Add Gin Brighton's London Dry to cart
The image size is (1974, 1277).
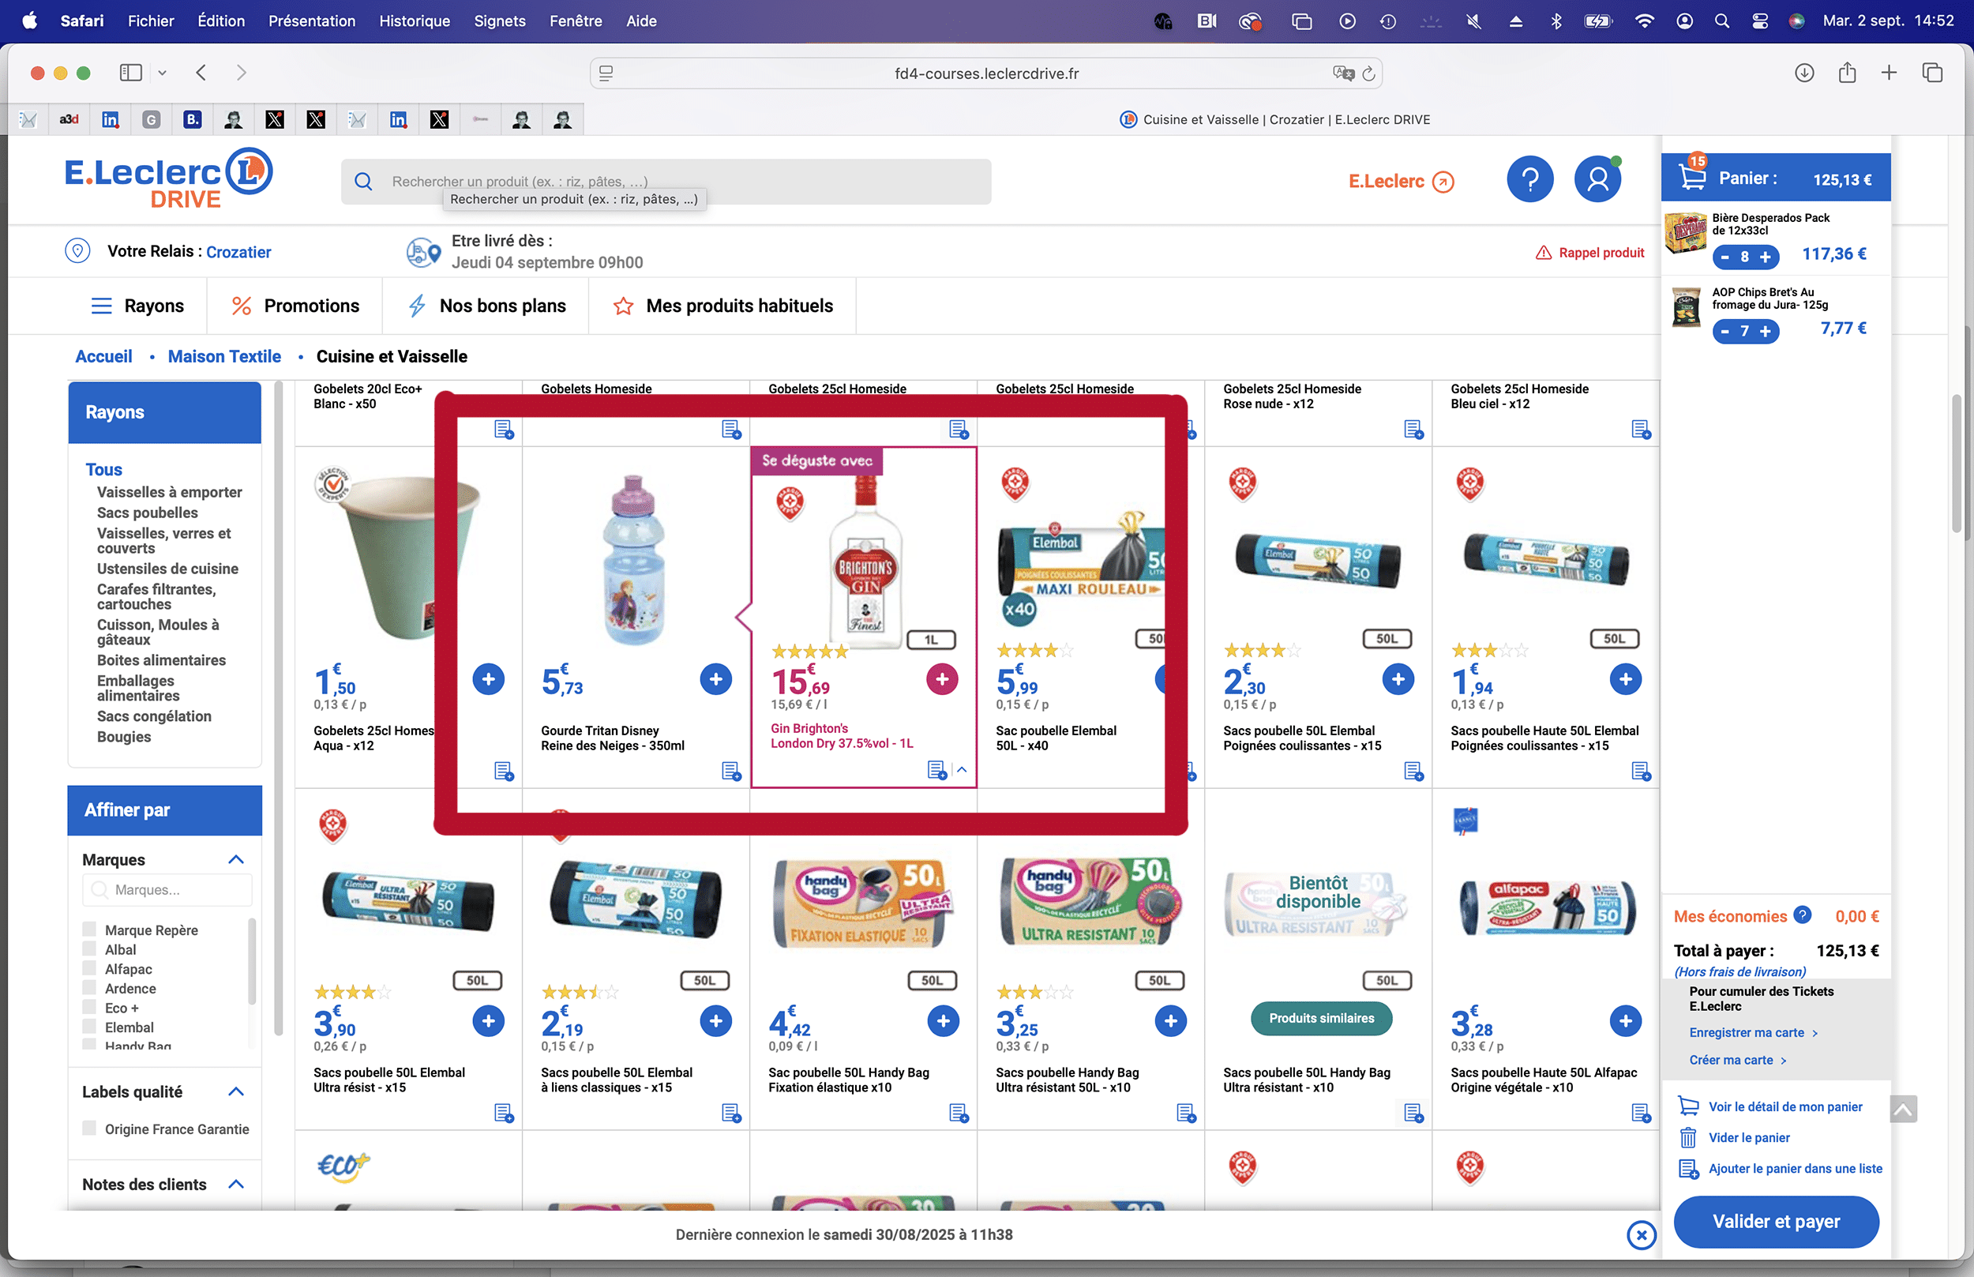942,679
